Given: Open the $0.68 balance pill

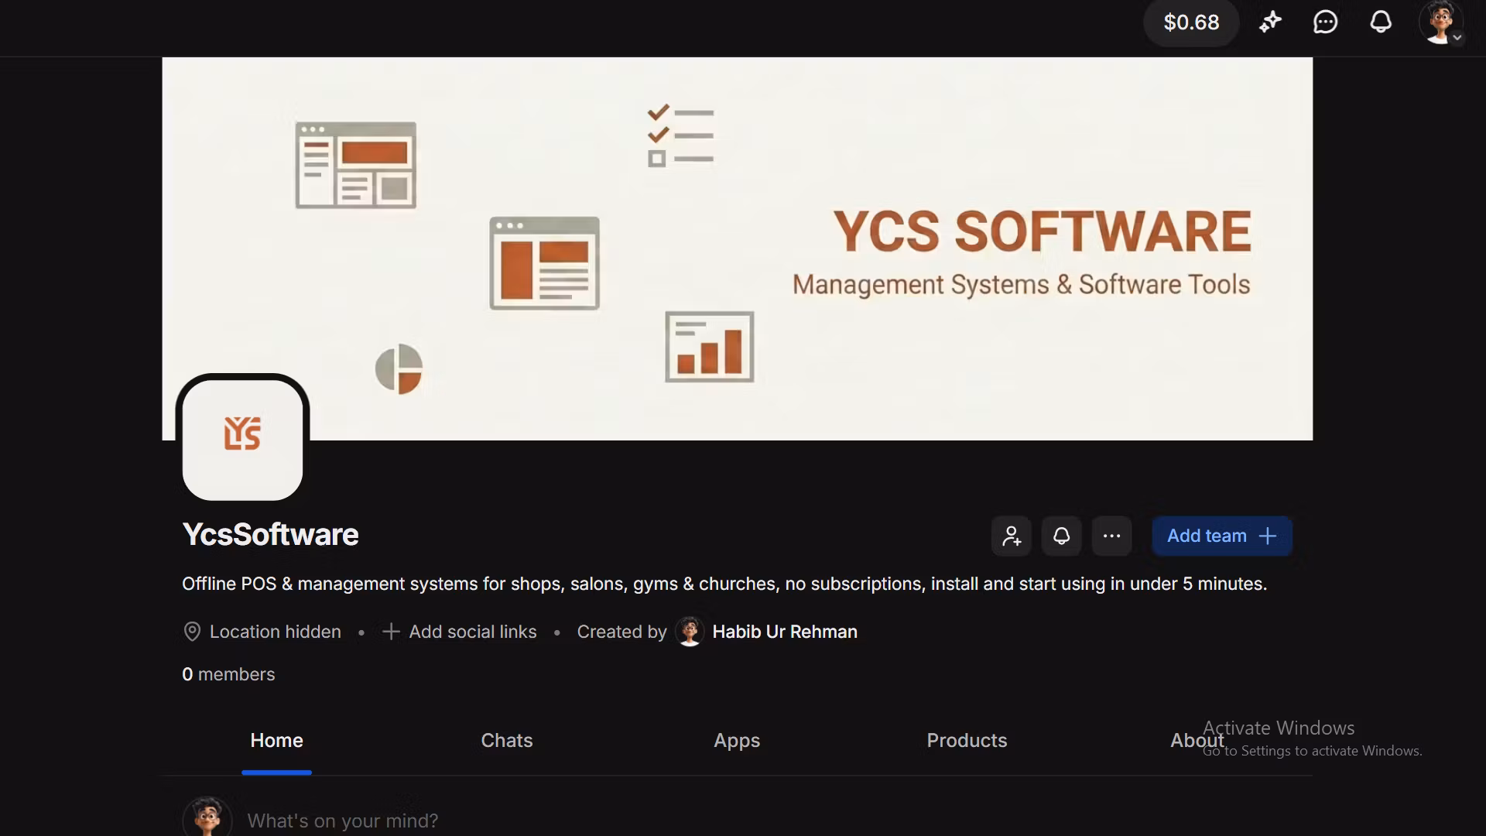Looking at the screenshot, I should 1191,22.
